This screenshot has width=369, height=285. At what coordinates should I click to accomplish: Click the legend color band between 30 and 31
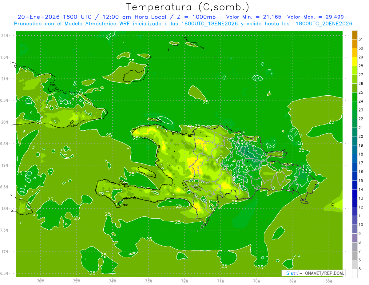coord(355,44)
